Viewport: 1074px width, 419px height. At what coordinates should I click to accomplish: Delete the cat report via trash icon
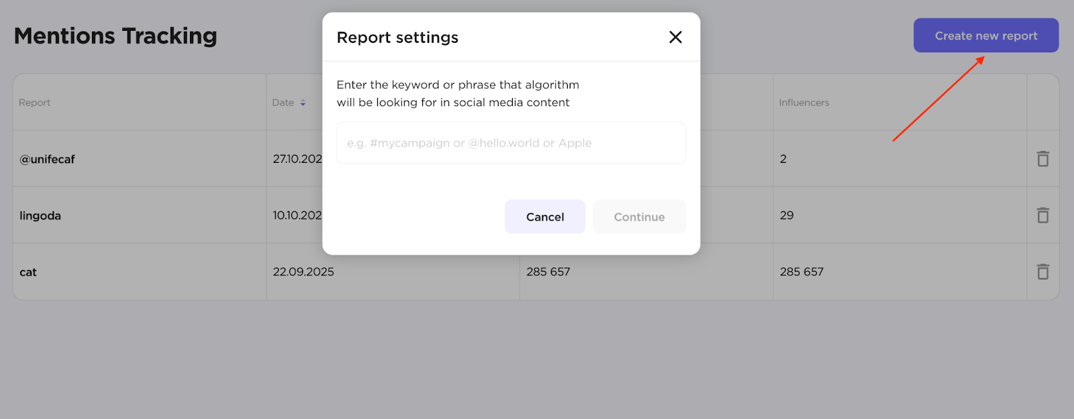coord(1042,272)
